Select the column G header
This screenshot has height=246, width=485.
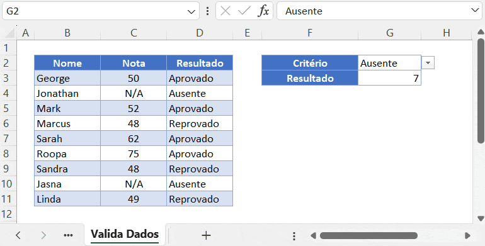390,33
